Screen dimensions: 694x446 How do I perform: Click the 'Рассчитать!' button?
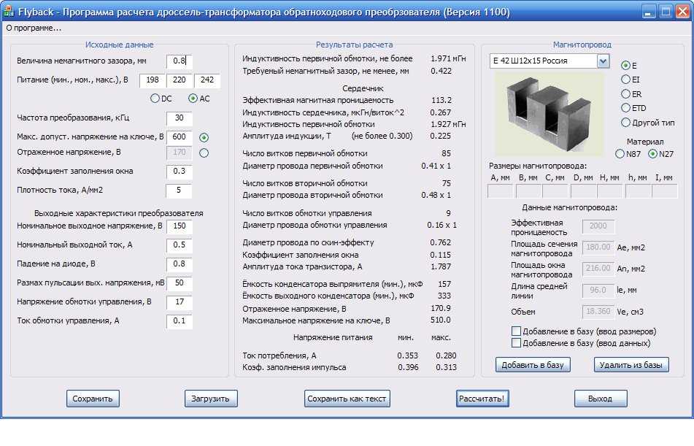pos(482,398)
